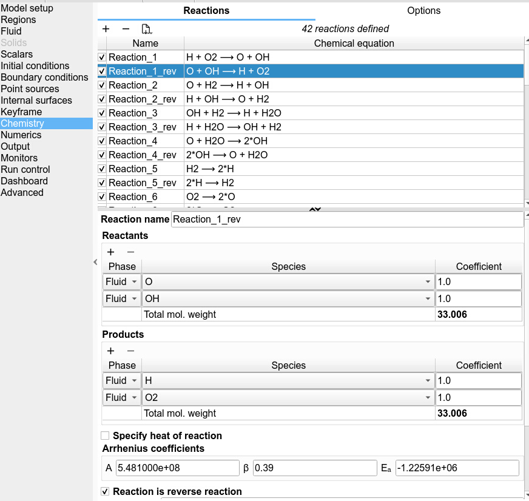Click the import reactions file icon

(x=146, y=29)
